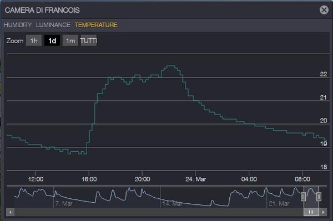Image resolution: width=333 pixels, height=221 pixels.
Task: Click the CAMERA DI FRANCOIS title
Action: pos(42,10)
